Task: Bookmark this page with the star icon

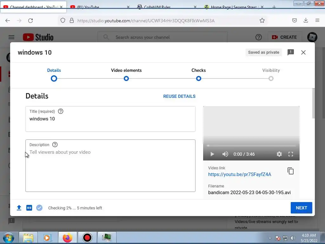Action: (x=262, y=20)
